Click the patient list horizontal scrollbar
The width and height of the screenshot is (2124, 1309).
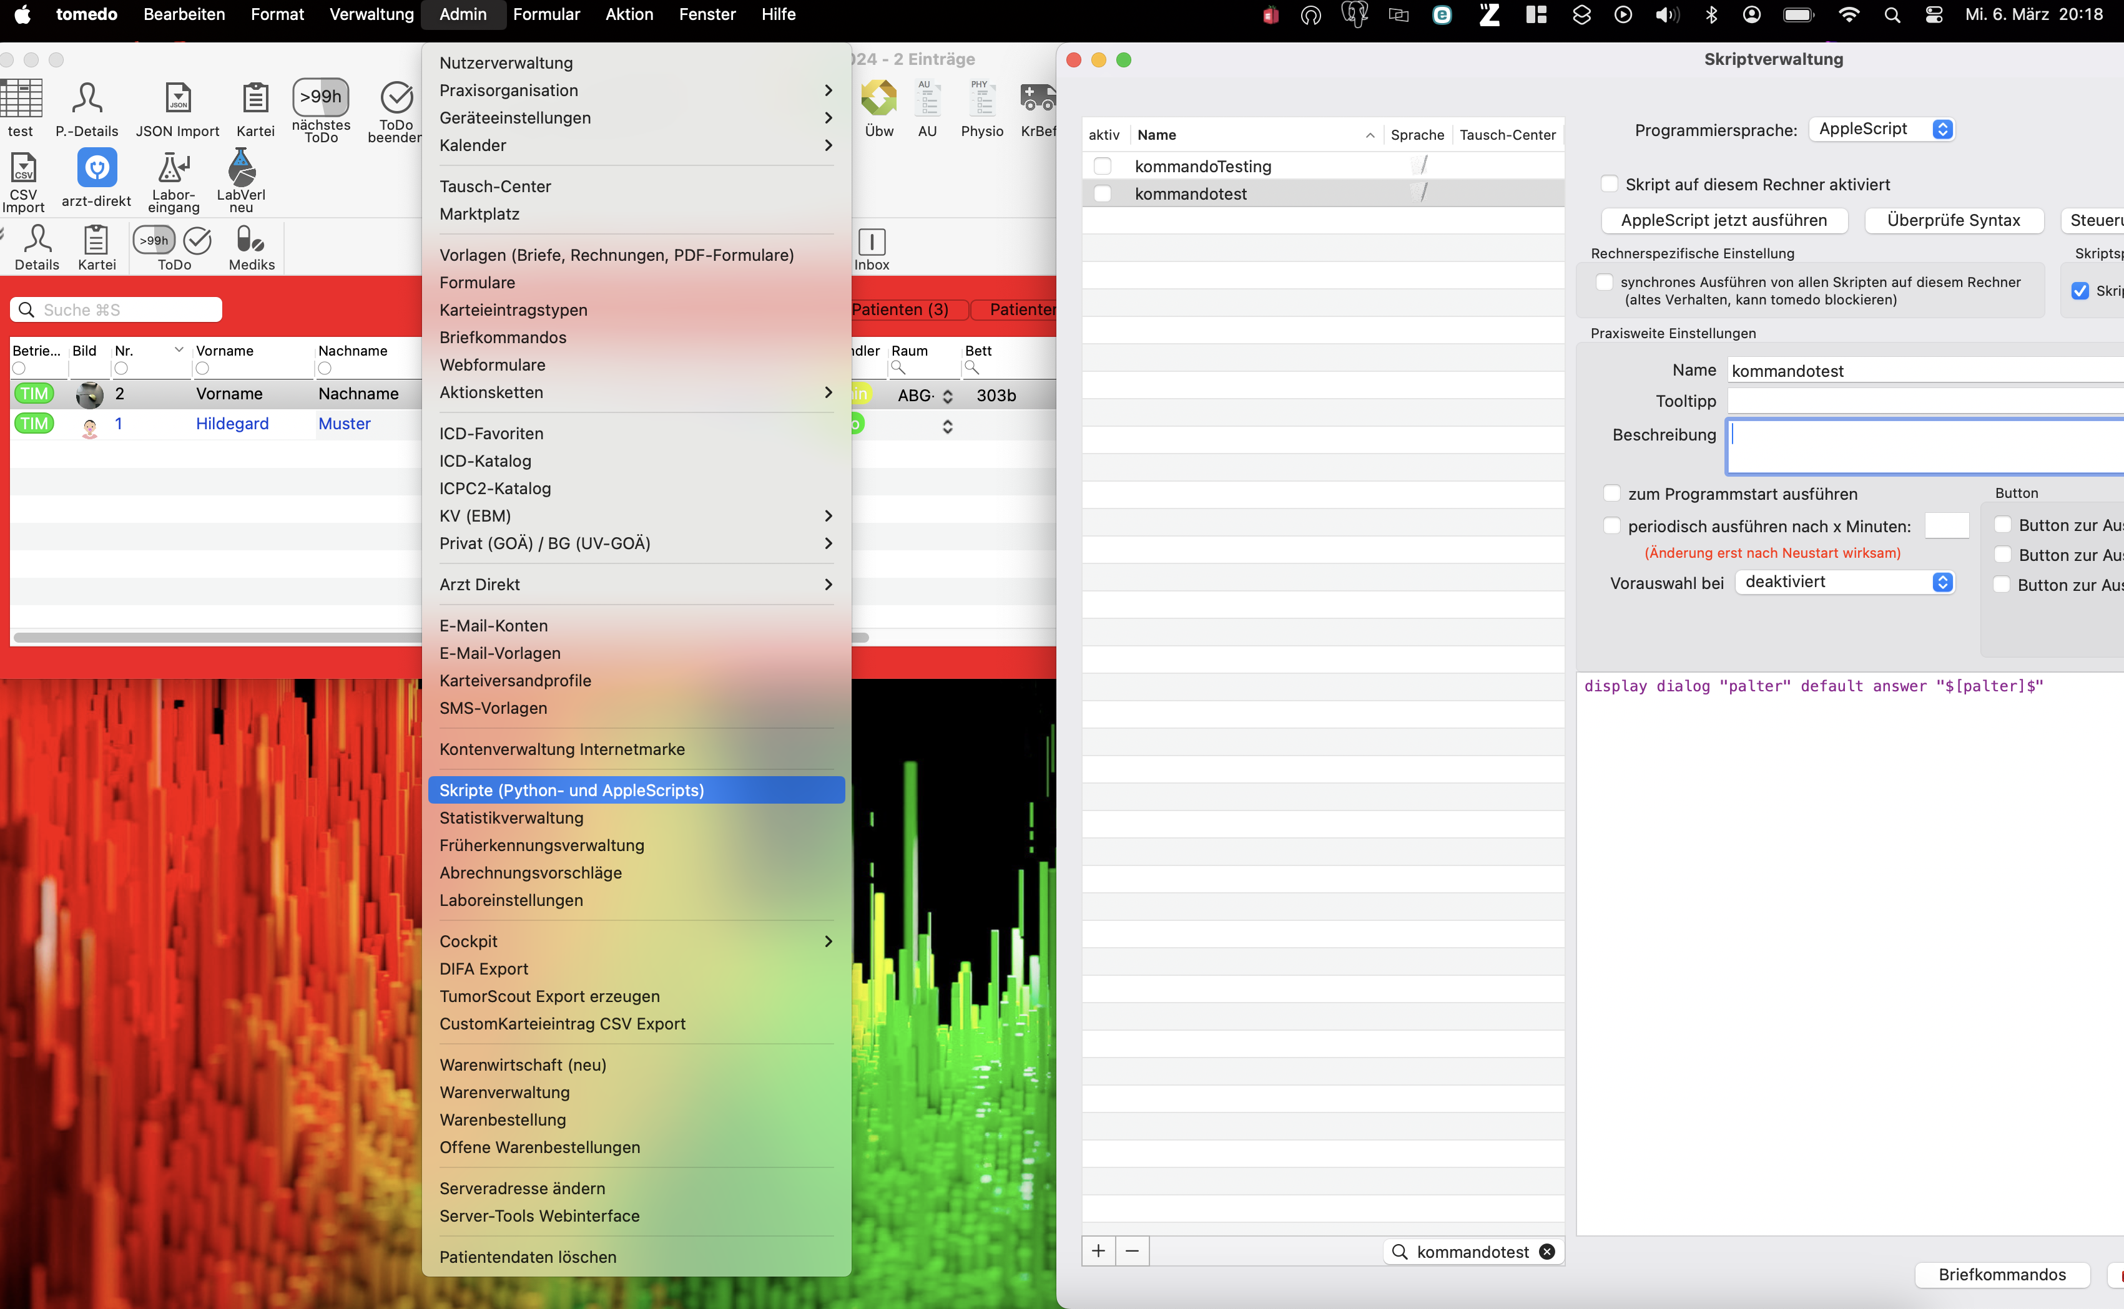click(x=217, y=638)
